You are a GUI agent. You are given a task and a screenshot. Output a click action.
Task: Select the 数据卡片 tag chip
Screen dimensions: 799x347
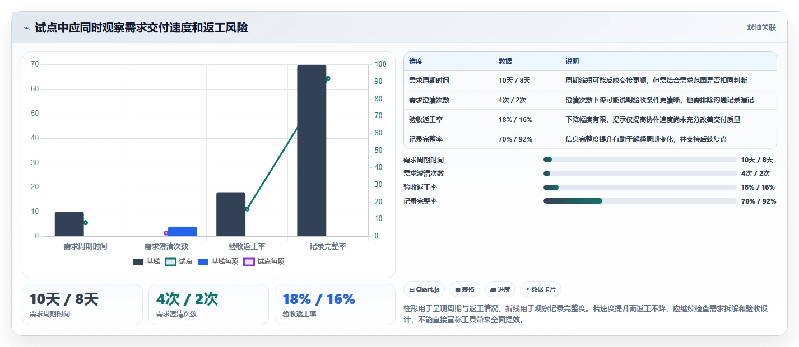(x=541, y=289)
